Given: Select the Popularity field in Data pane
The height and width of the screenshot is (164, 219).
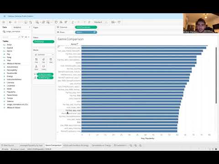Looking at the screenshot, I should point(11,92).
